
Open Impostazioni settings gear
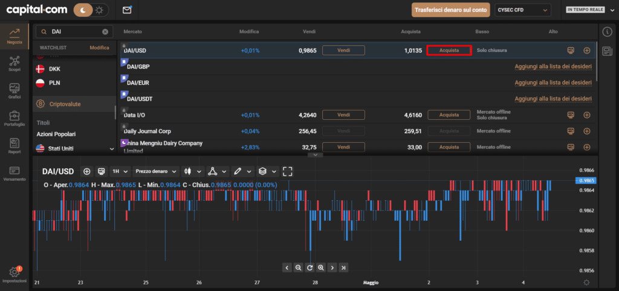tap(15, 274)
